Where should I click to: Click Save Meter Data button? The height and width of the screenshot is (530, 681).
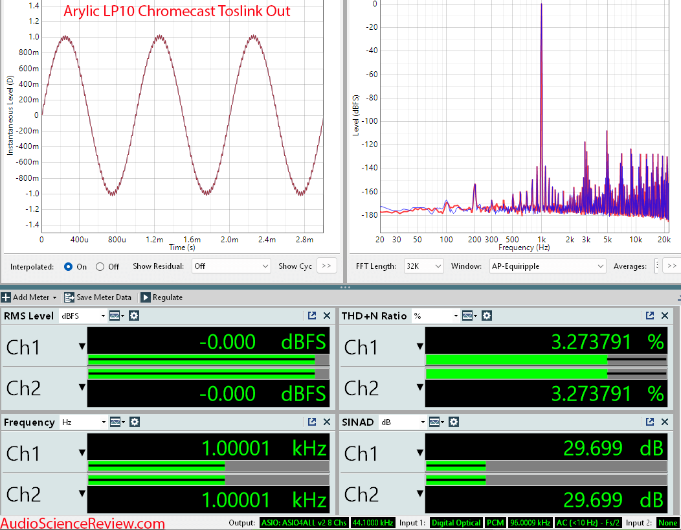point(98,297)
